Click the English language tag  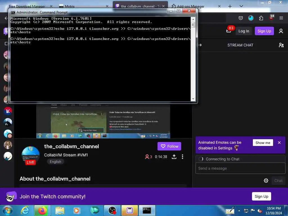[55, 162]
